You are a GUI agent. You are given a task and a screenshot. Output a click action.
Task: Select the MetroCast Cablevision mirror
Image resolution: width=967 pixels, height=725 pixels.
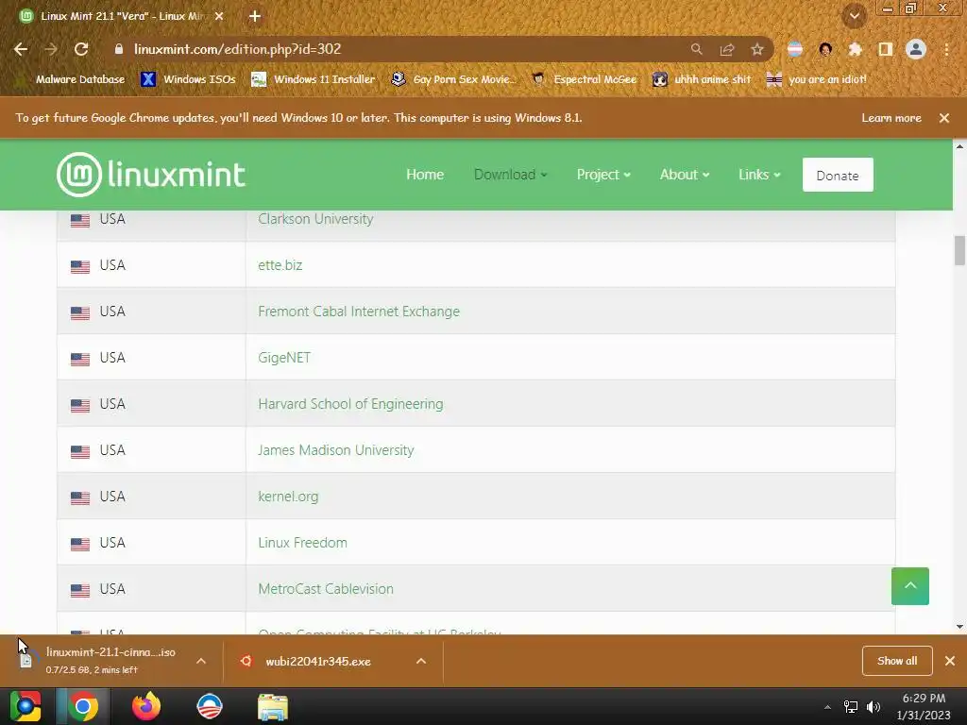pos(326,589)
